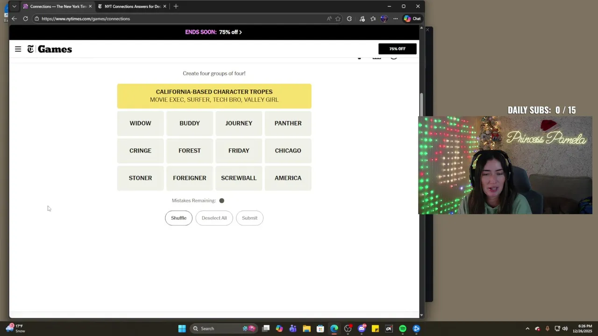Select the STONER tile

[x=140, y=178]
